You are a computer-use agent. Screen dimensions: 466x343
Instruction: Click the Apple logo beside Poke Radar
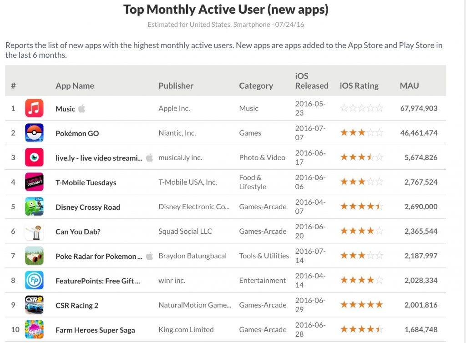click(149, 256)
